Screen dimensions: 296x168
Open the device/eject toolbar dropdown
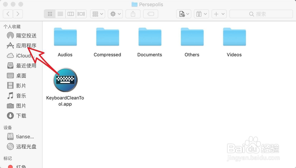(x=201, y=14)
